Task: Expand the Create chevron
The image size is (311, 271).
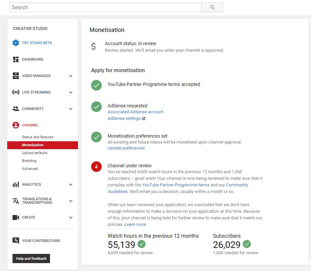Action: tap(71, 217)
